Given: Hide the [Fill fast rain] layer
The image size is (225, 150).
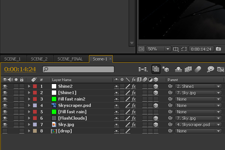Looking at the screenshot, I should tap(5, 112).
